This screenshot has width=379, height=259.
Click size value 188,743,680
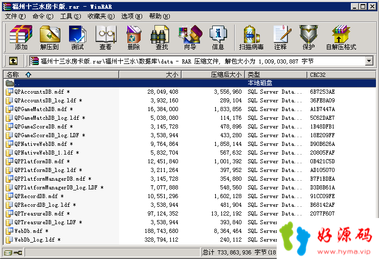[162, 231]
